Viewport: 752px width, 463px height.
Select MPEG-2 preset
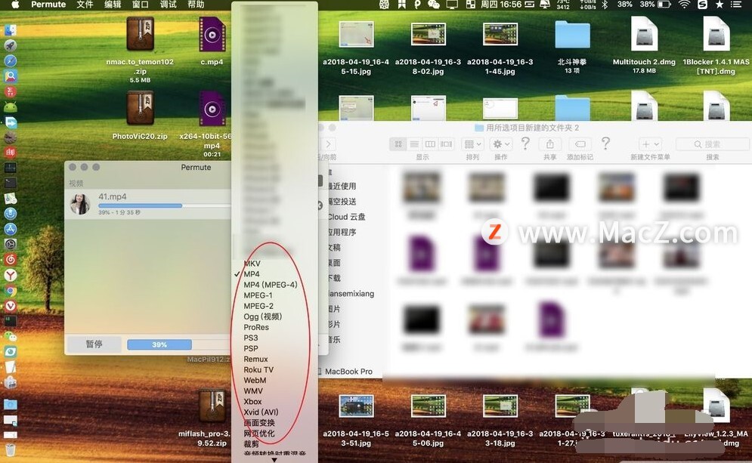(258, 306)
